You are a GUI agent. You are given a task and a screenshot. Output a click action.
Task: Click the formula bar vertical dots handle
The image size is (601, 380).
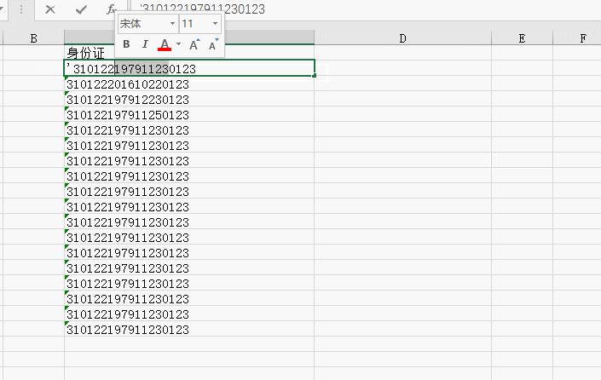(20, 9)
